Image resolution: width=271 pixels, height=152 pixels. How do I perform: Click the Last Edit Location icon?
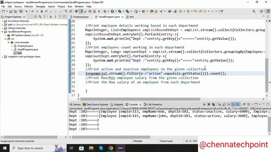coord(196,11)
